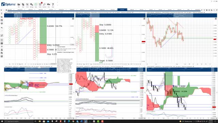Select 'Entry 0.36000' label in bottom-right chart

coord(180,86)
